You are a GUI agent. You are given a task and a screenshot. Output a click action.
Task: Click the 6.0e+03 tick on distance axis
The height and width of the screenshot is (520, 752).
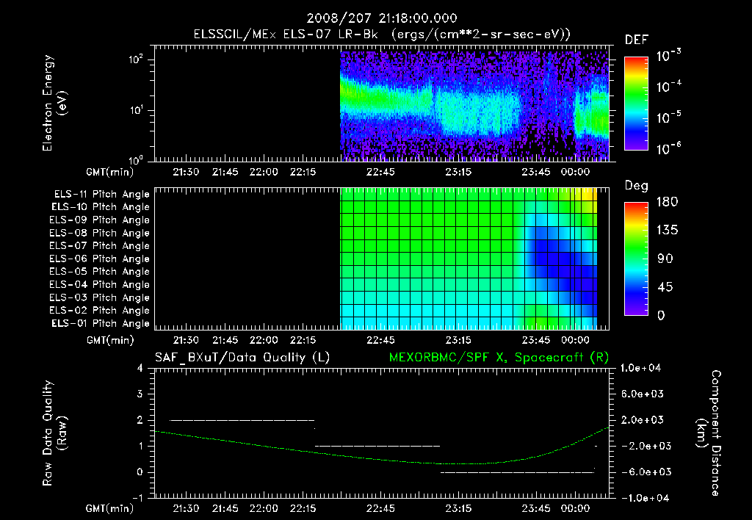[642, 394]
